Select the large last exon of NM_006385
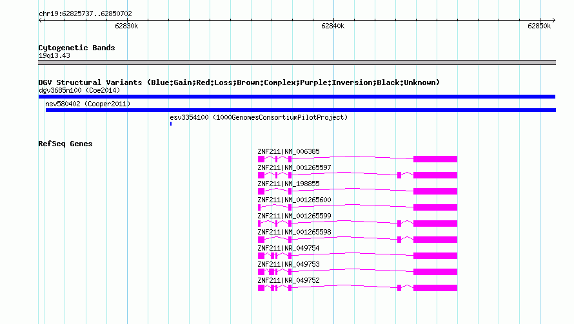 (x=435, y=159)
